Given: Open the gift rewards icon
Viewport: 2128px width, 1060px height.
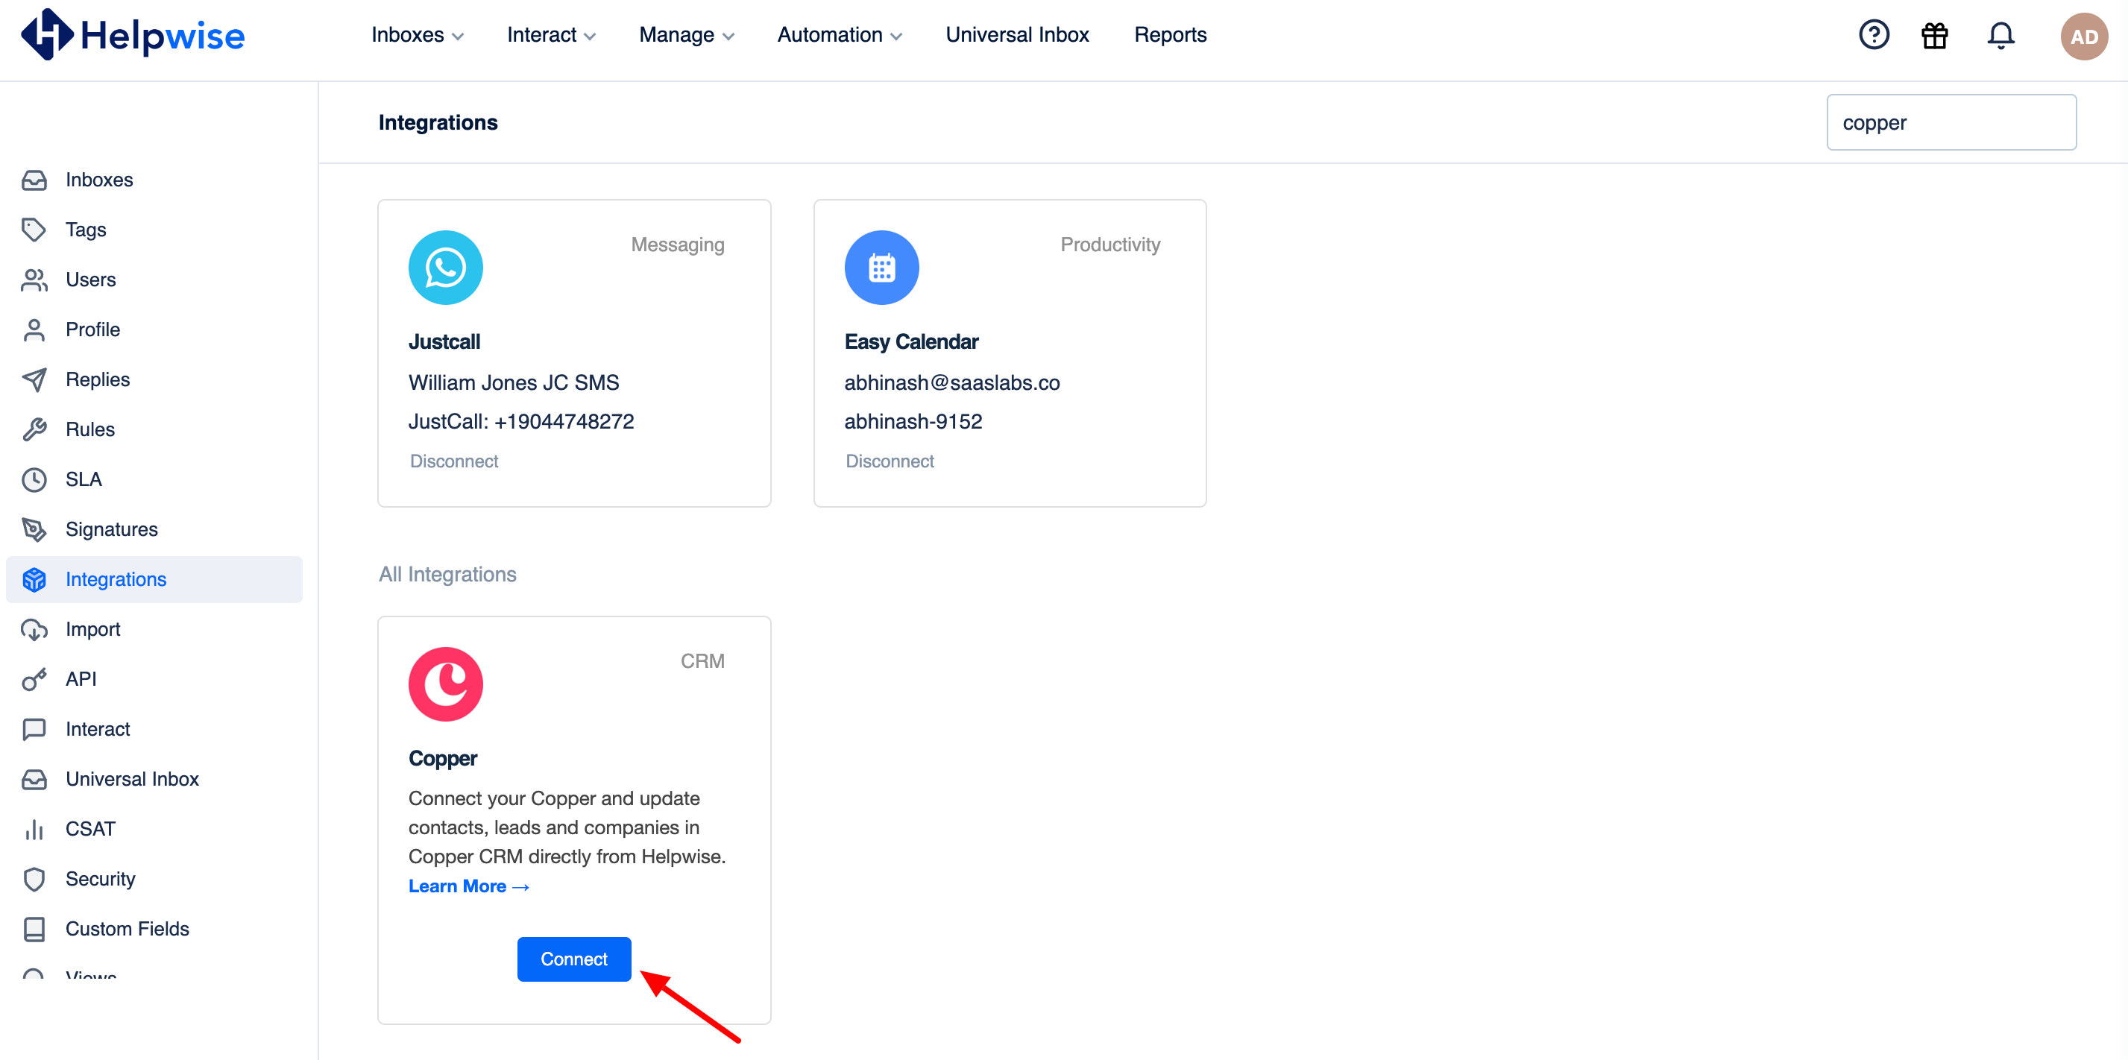Looking at the screenshot, I should (x=1935, y=36).
